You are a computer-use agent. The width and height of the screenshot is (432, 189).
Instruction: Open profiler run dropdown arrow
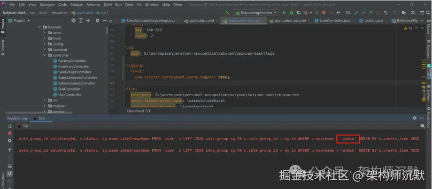point(311,13)
